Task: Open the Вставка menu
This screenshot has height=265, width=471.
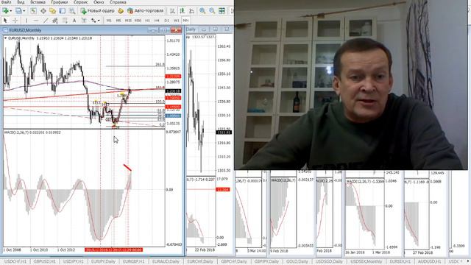Action: point(38,2)
